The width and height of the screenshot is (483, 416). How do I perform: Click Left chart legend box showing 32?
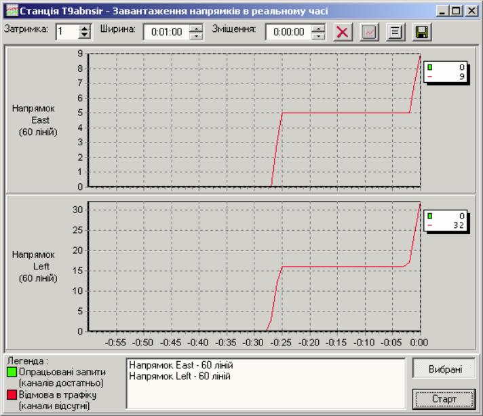coord(446,221)
